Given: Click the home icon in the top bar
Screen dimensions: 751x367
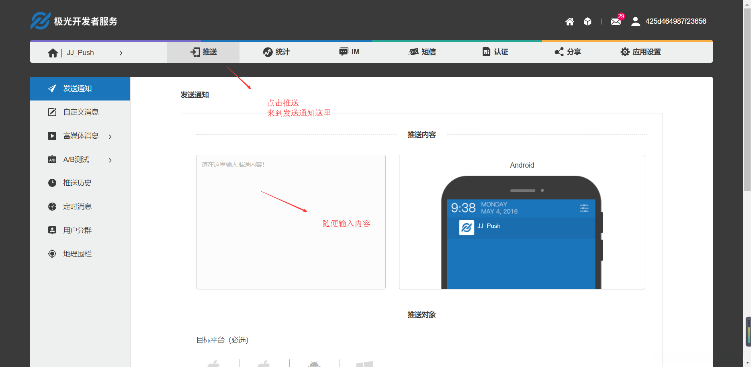Looking at the screenshot, I should (x=569, y=21).
